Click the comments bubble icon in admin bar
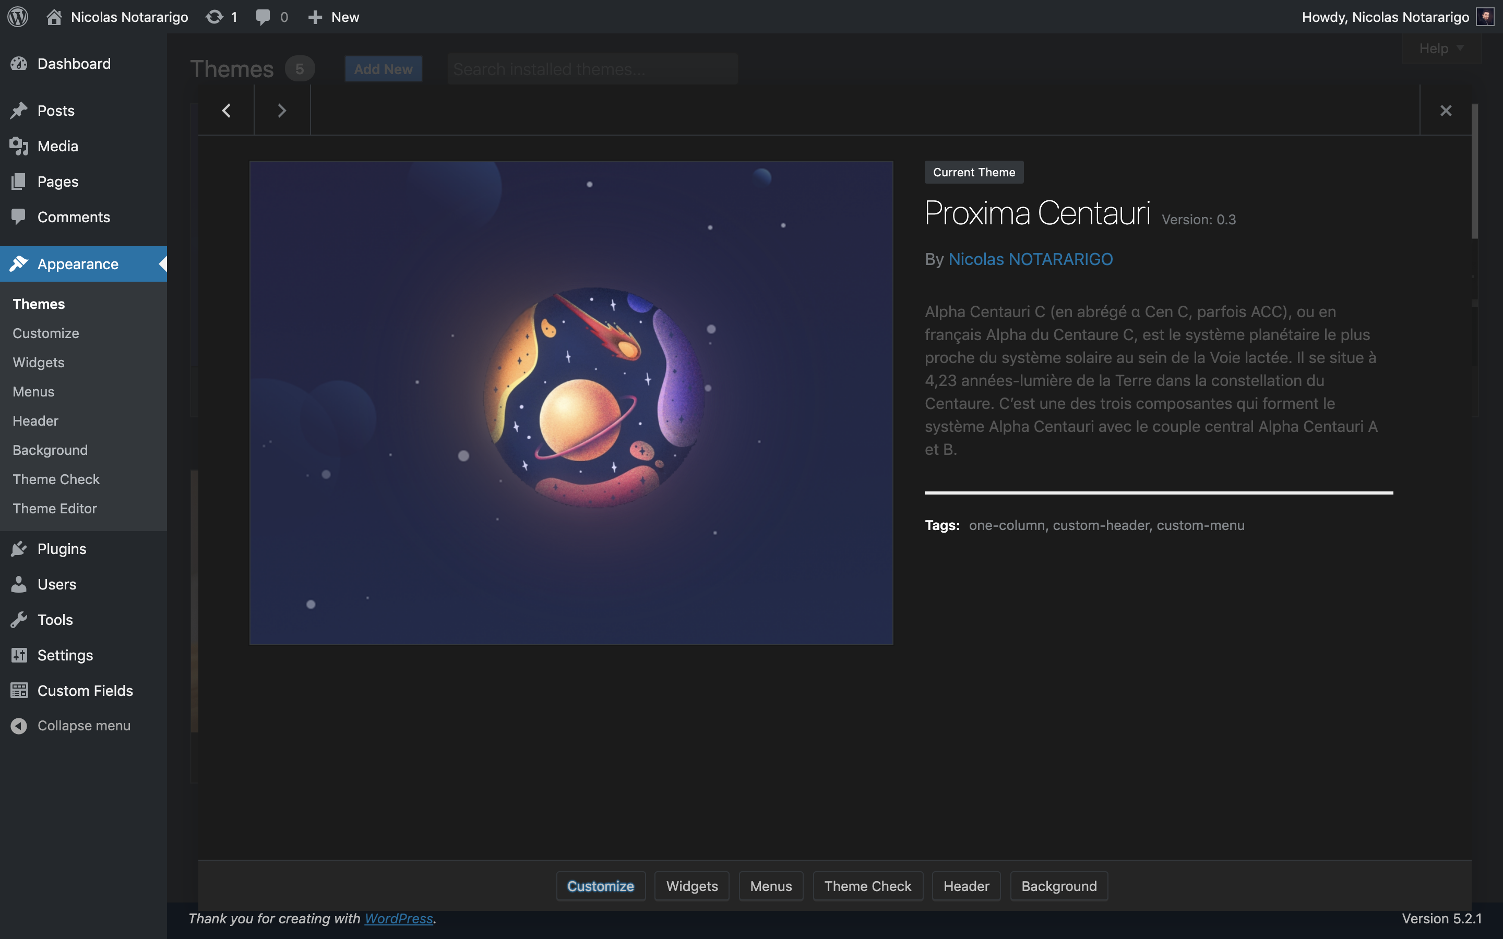 point(263,17)
